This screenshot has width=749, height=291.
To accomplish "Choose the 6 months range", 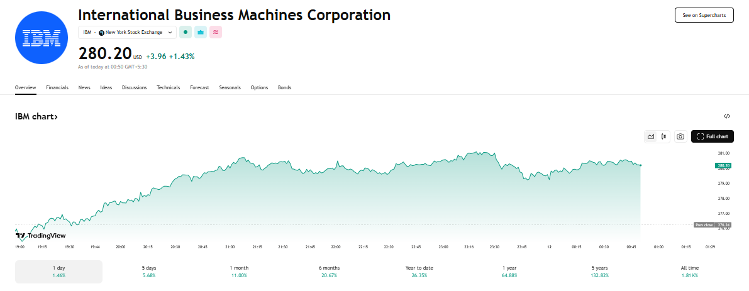I will coord(329,272).
